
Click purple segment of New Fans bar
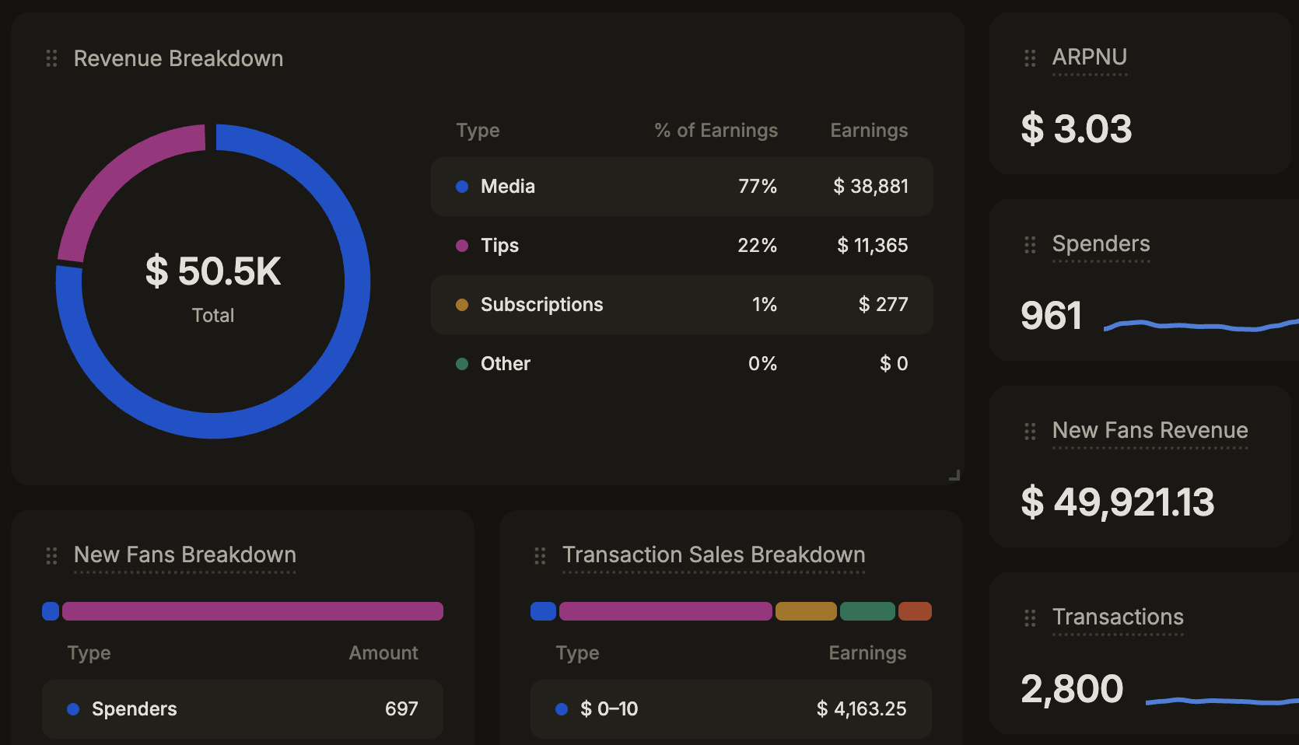253,611
